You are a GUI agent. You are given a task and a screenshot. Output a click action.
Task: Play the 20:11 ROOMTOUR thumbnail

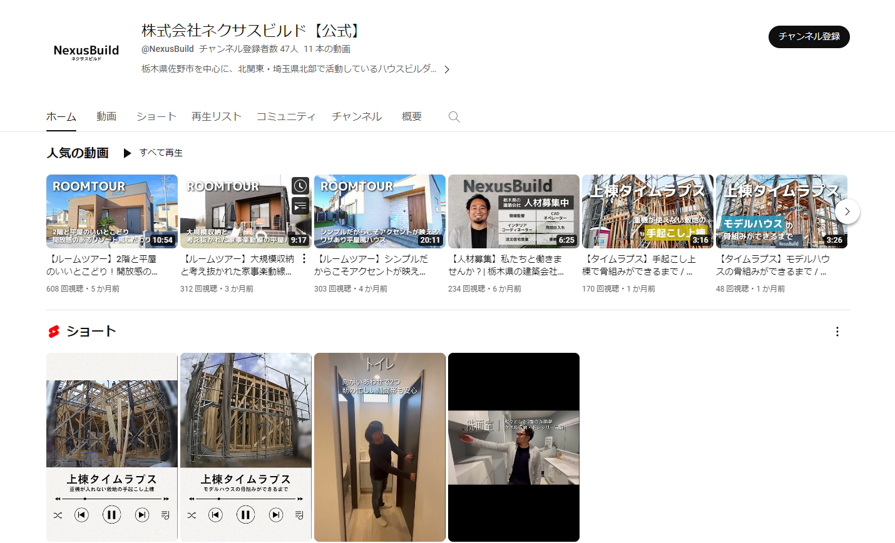(x=380, y=211)
